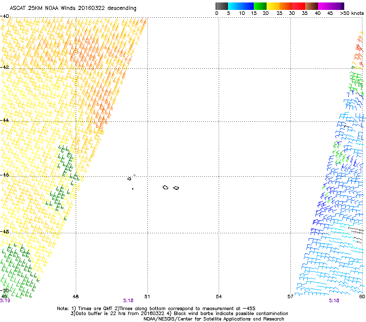Click the '-46' latitude label
The image size is (366, 322).
point(4,175)
